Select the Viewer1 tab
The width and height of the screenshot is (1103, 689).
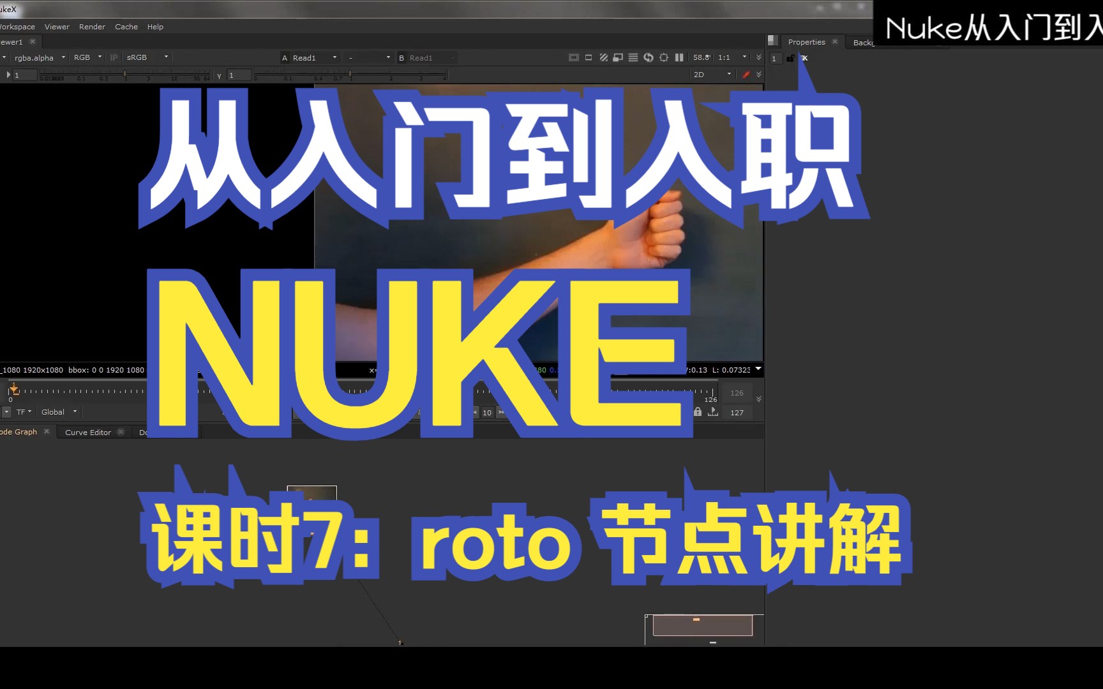pyautogui.click(x=11, y=42)
